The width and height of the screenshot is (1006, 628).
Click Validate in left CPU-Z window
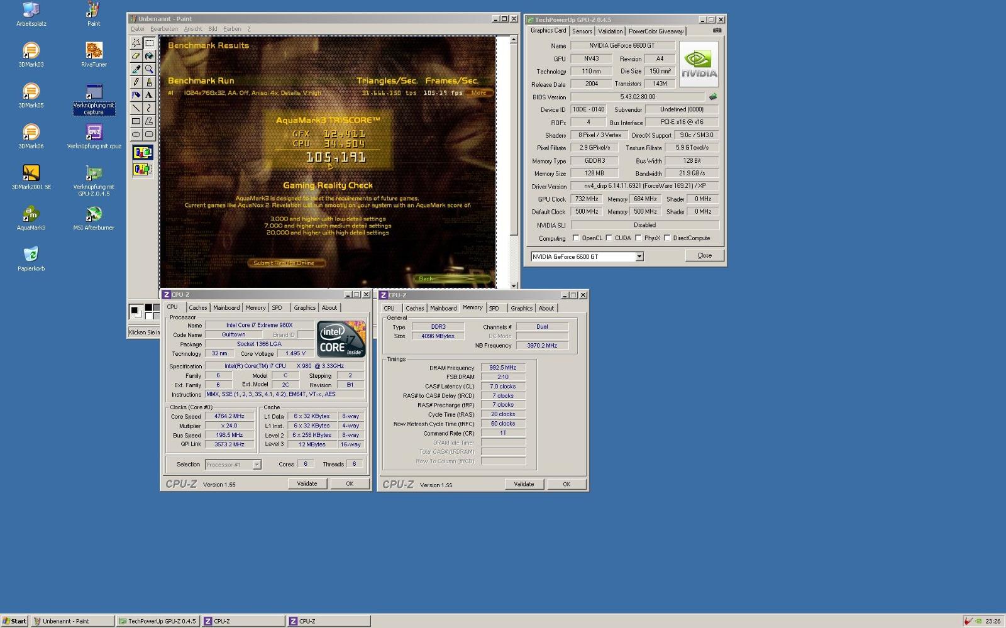click(307, 484)
